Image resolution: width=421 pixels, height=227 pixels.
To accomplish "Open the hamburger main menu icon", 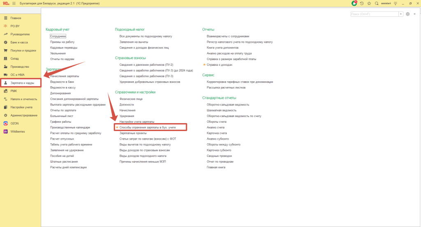I will 14,3.
